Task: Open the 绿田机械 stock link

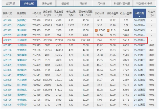Action: (22, 35)
